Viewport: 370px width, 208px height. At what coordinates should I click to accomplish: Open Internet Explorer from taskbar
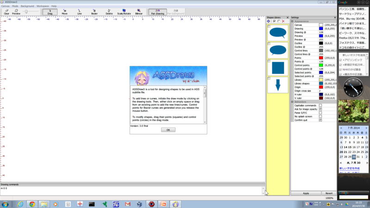(x=20, y=204)
